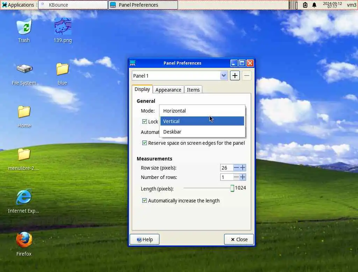Select the File System drive icon
This screenshot has width=358, height=272.
(x=24, y=74)
